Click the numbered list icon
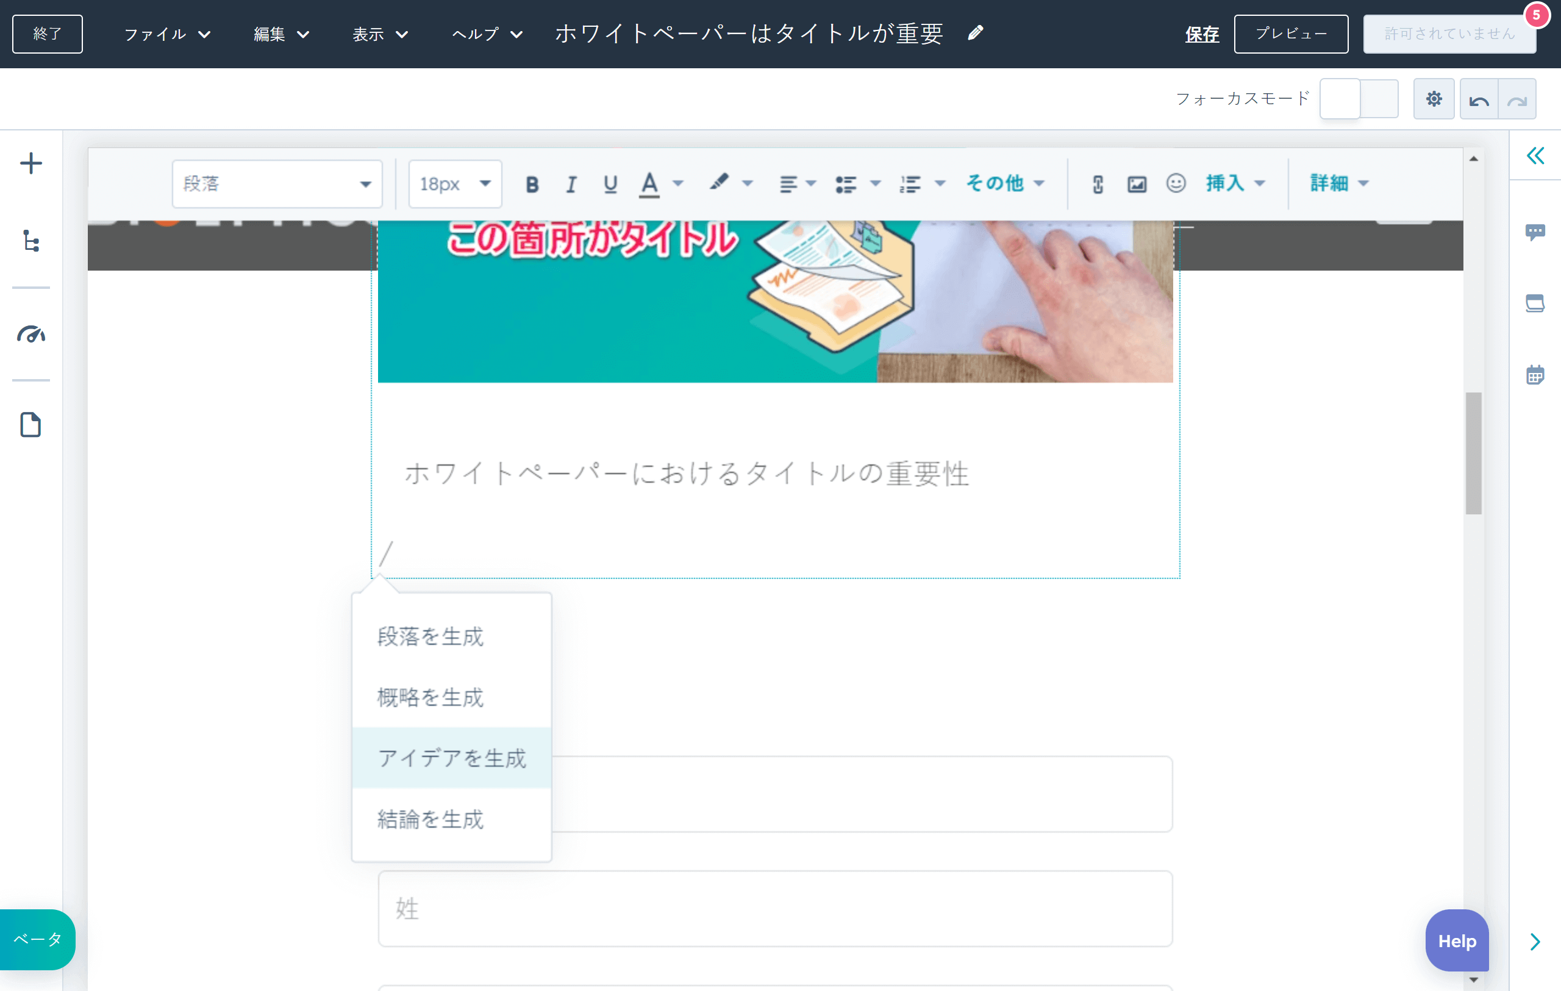The width and height of the screenshot is (1561, 991). (910, 184)
